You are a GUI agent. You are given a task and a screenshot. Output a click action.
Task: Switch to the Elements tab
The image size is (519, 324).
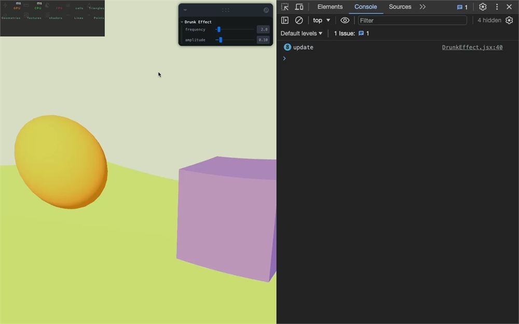coord(330,7)
